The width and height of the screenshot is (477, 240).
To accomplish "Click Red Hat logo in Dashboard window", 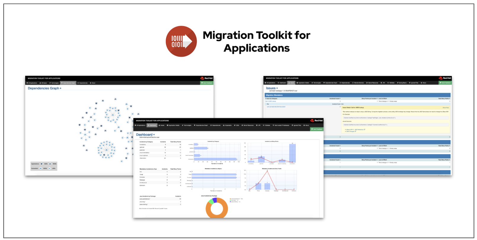I will [316, 121].
